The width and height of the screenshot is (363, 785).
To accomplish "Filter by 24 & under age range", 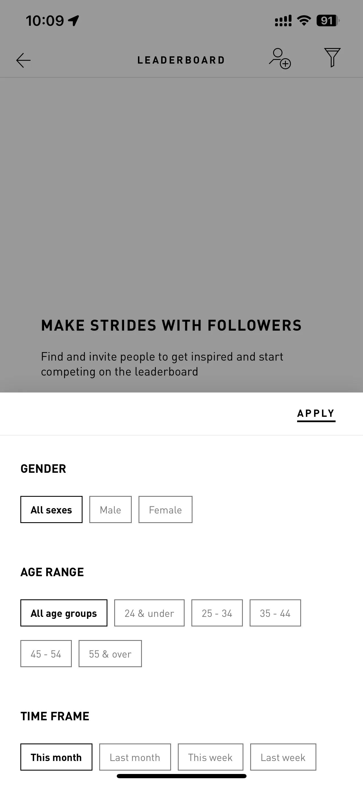I will (149, 613).
